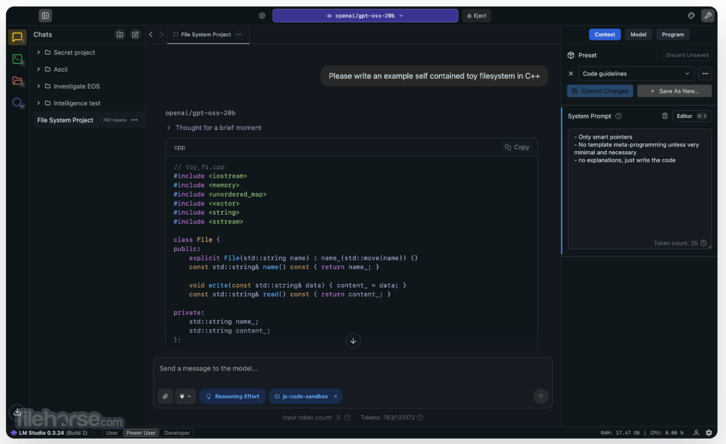The image size is (726, 444).
Task: Create a new folder in Chats
Action: pos(120,35)
